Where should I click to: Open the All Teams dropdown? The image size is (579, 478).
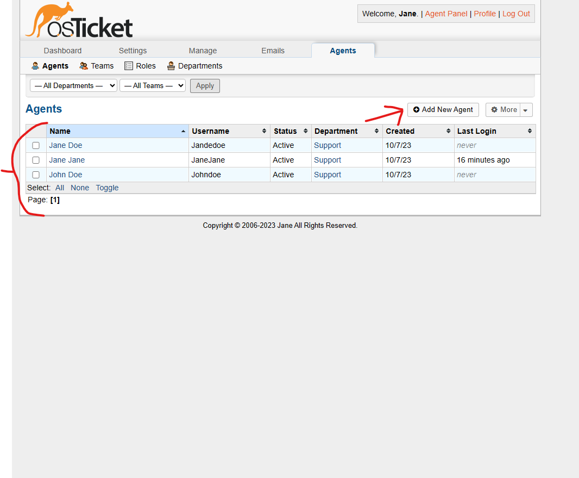[x=153, y=85]
